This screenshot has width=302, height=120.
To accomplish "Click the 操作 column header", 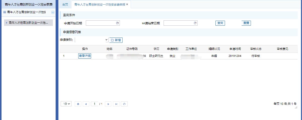I will 85,49.
